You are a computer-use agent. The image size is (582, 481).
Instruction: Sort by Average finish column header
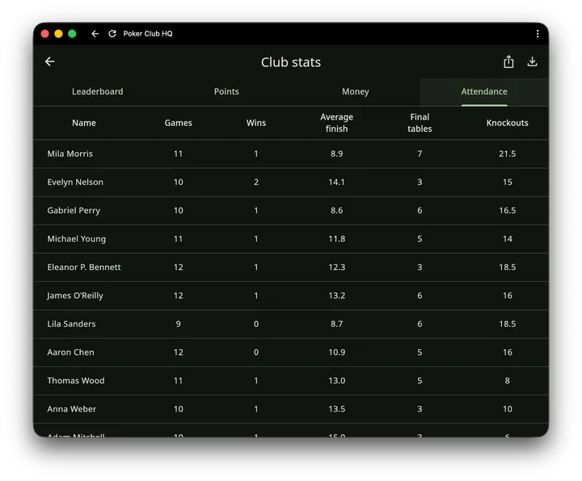tap(336, 123)
